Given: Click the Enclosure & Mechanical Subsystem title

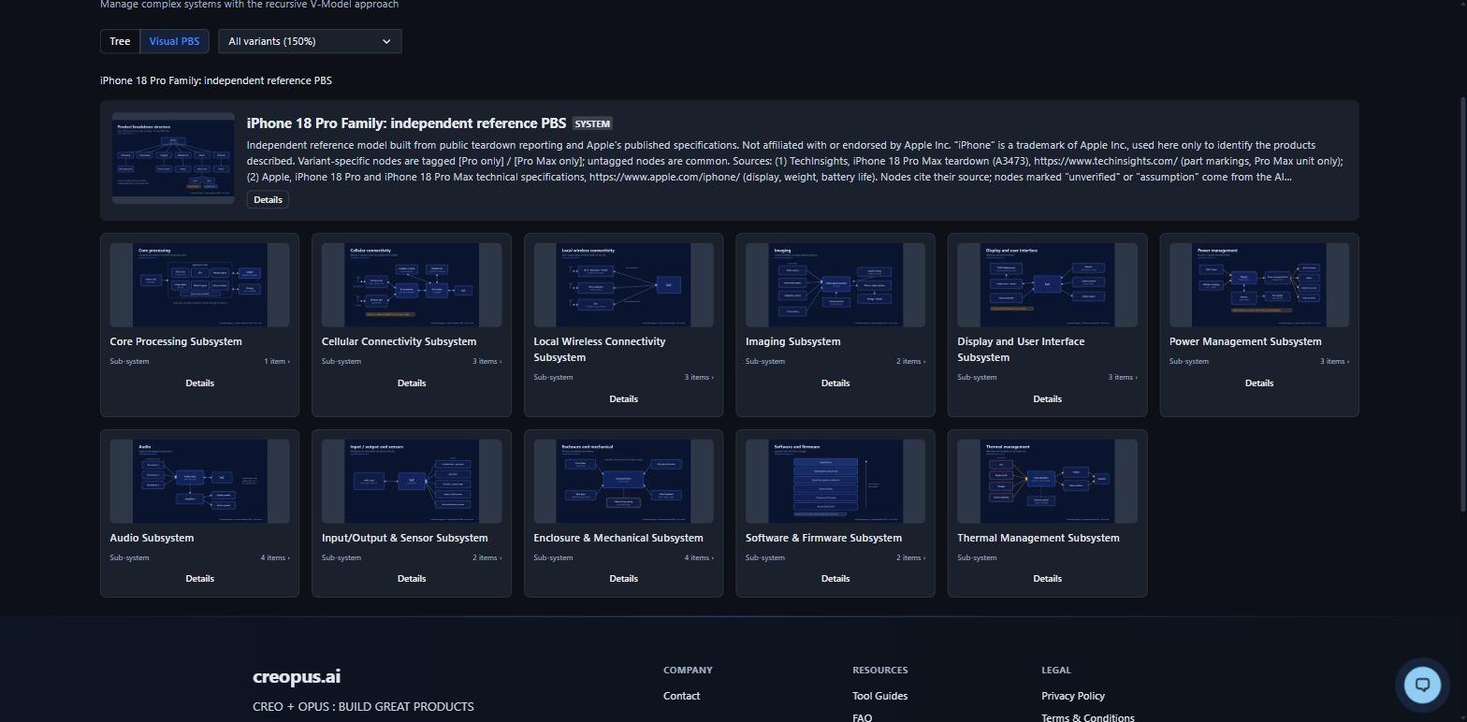Looking at the screenshot, I should (x=618, y=538).
